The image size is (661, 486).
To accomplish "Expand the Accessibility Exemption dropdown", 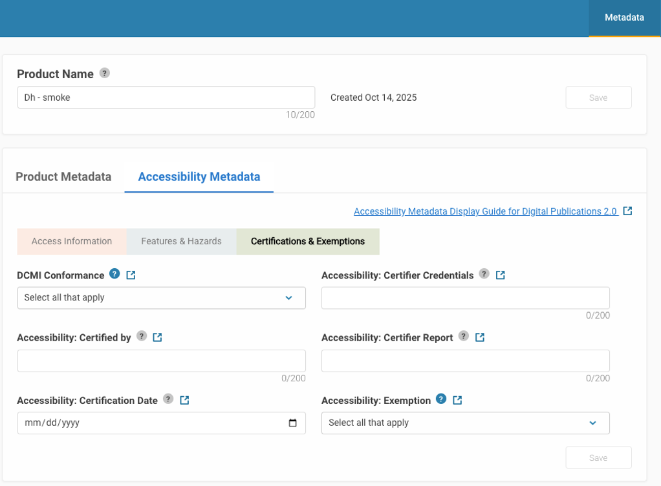I will coord(465,423).
